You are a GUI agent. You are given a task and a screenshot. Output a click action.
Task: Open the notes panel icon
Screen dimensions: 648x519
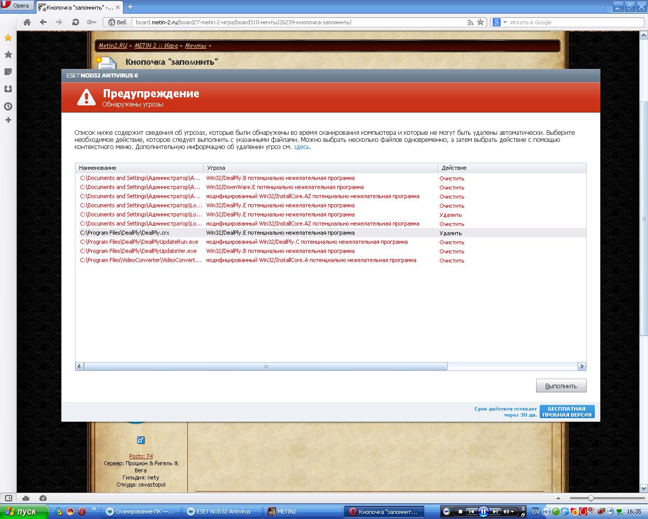click(x=8, y=72)
